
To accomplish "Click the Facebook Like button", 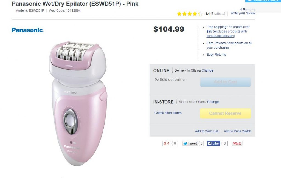I will point(213,143).
